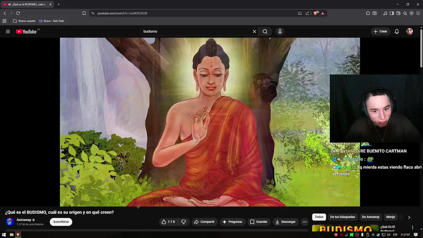The image size is (423, 238).
Task: Open the bookmarks bar apps grid icon
Action: (4, 21)
